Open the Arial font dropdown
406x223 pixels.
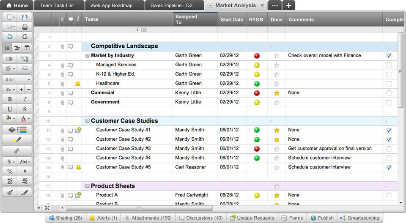tap(17, 79)
